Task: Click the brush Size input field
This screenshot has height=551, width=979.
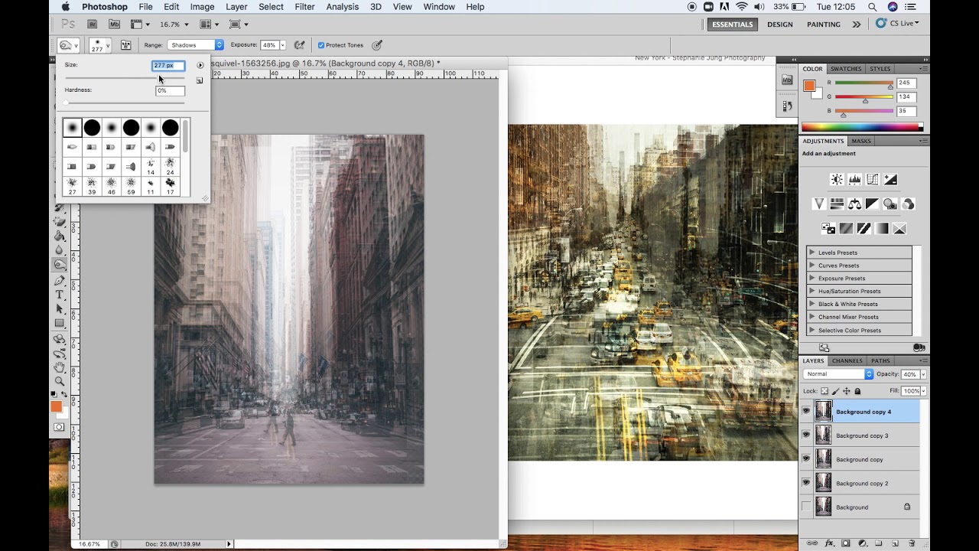Action: [168, 66]
